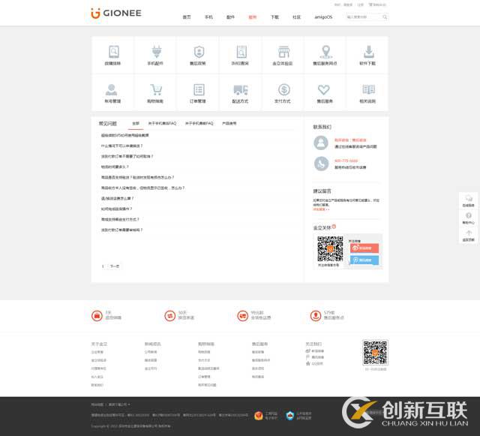Open the 购物指南 shopping cart icon
Viewport: 480px width, 436px height.
pyautogui.click(x=156, y=90)
